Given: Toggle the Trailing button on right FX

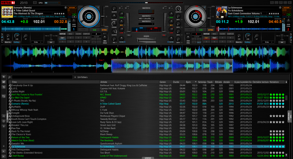Looking at the screenshot, I should (248, 42).
